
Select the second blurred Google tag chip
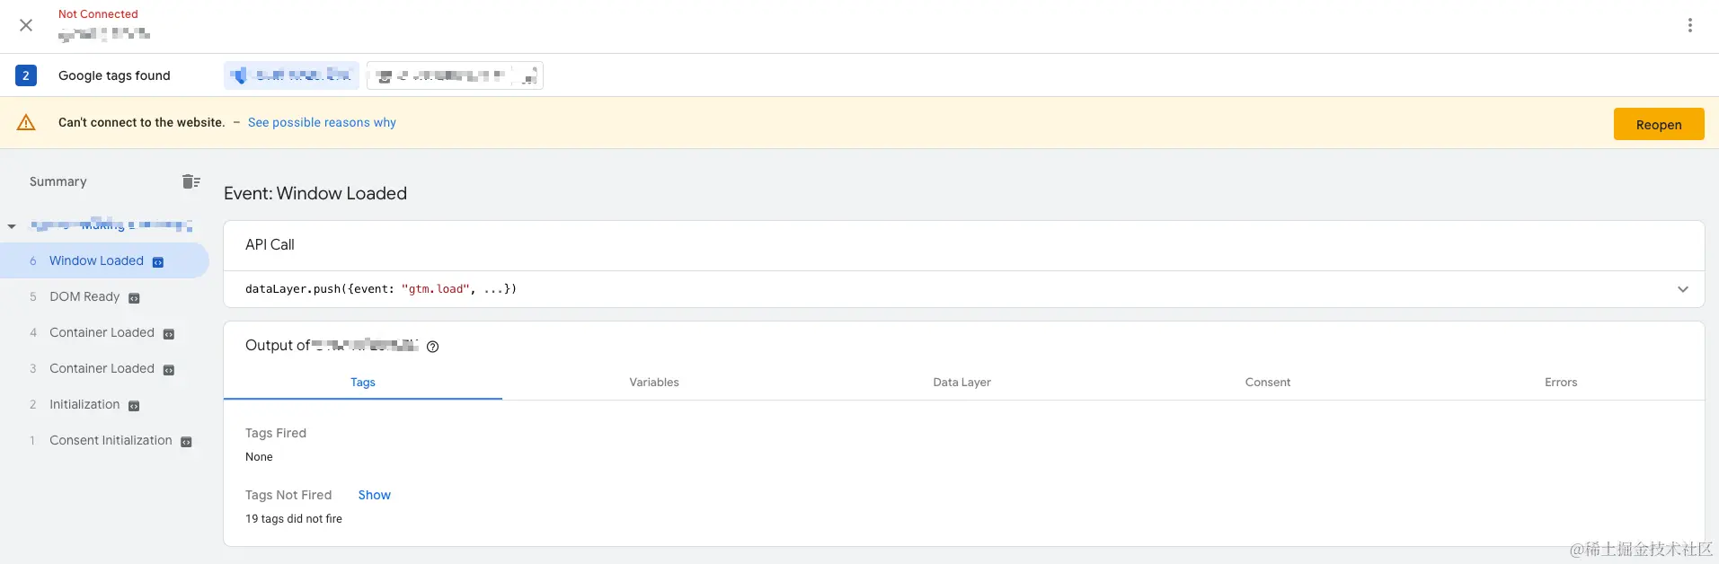pos(455,75)
